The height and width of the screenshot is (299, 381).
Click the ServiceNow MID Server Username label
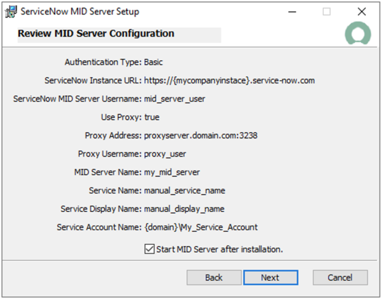pyautogui.click(x=77, y=99)
